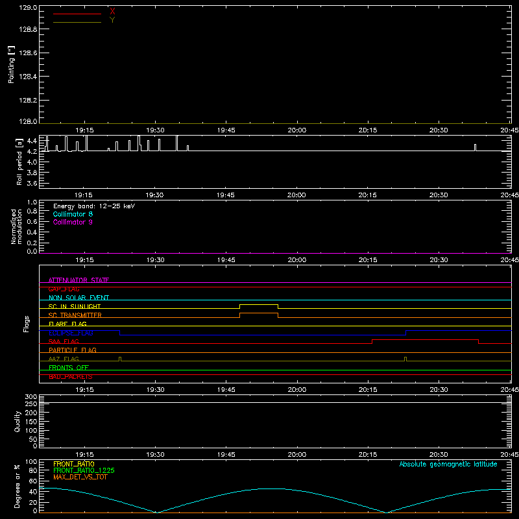This screenshot has width=519, height=519.
Task: Select the olive Y legend line sample
Action: [77, 23]
